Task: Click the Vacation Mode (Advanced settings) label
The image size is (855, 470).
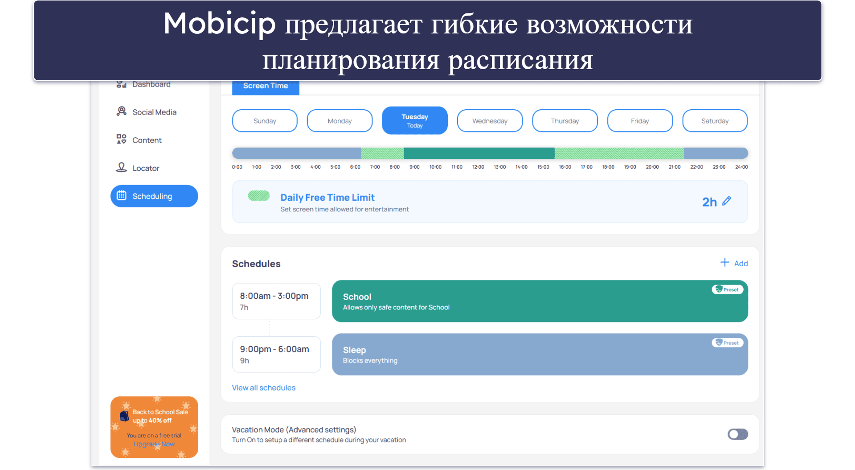Action: [294, 429]
